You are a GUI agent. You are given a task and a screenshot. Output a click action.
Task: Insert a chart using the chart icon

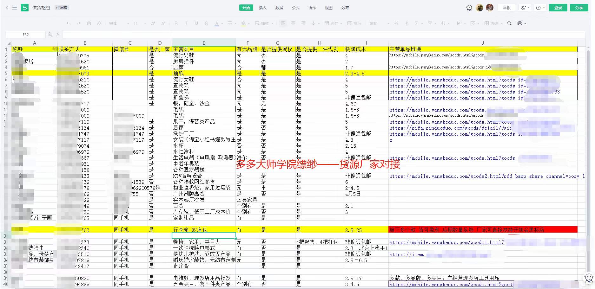tap(459, 23)
